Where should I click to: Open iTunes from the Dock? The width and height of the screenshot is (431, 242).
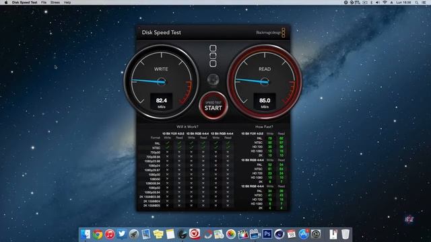(110, 235)
